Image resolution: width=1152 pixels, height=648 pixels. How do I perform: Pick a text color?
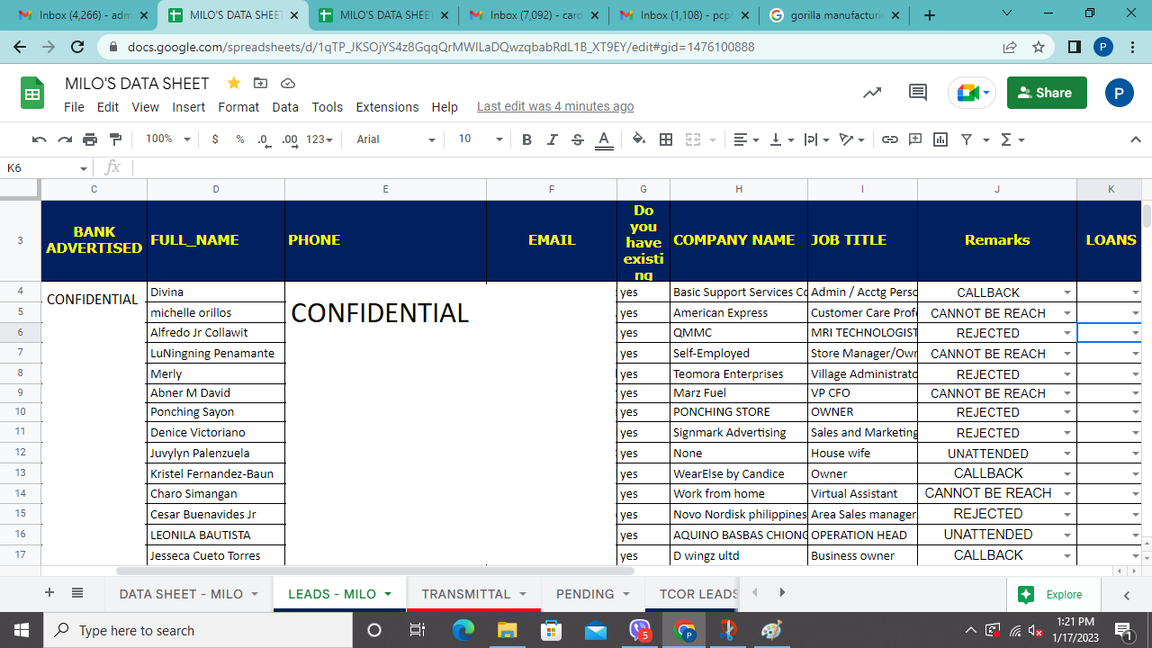(x=604, y=139)
